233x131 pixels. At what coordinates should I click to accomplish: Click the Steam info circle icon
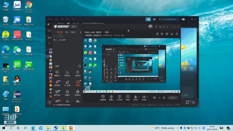(185, 69)
